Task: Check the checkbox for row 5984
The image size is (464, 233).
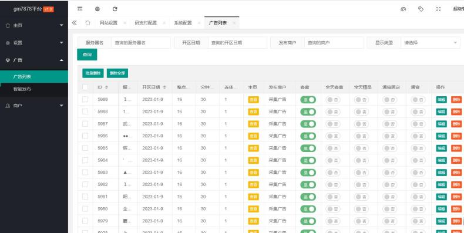Action: (85, 160)
